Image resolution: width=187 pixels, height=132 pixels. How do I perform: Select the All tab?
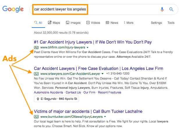click(38, 23)
